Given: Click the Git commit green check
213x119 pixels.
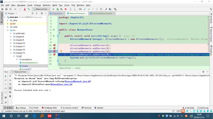Looking at the screenshot, I should tap(89, 9).
